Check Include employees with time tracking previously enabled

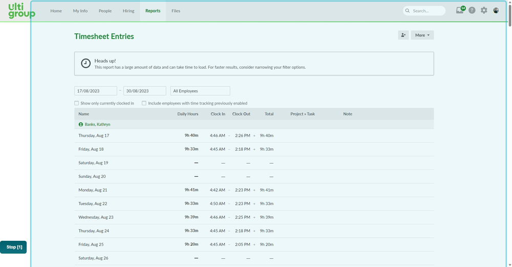coord(144,103)
